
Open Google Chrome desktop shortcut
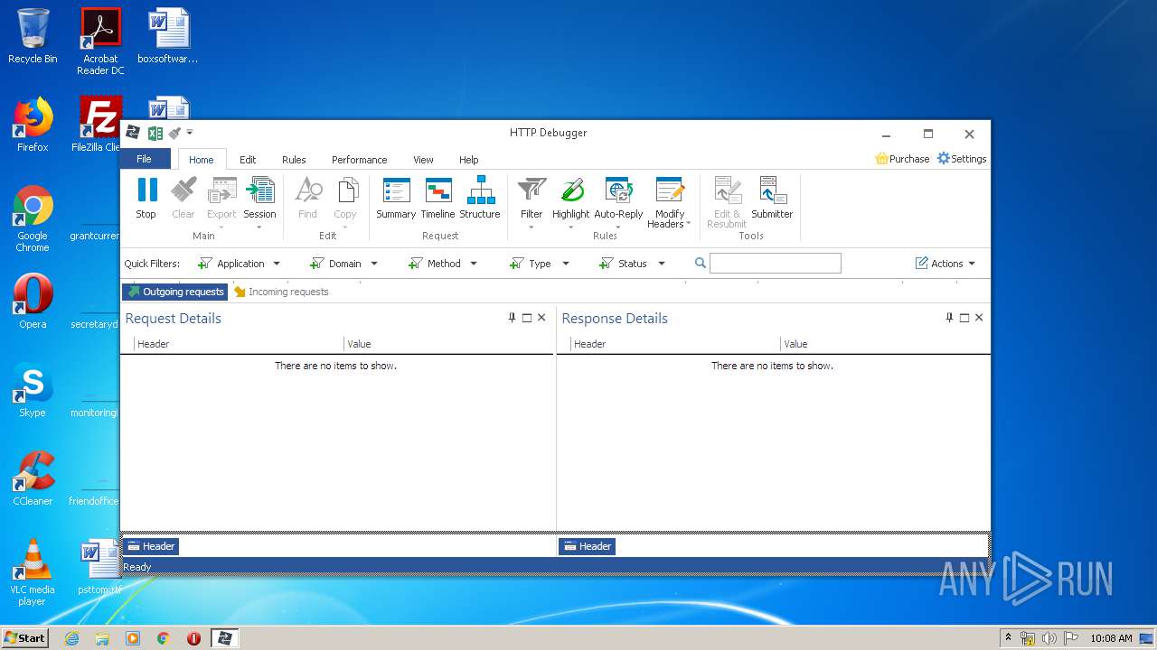pyautogui.click(x=33, y=219)
